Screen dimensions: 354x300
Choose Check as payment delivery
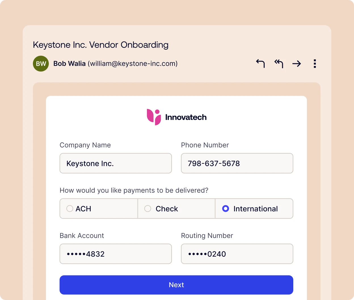coord(148,209)
